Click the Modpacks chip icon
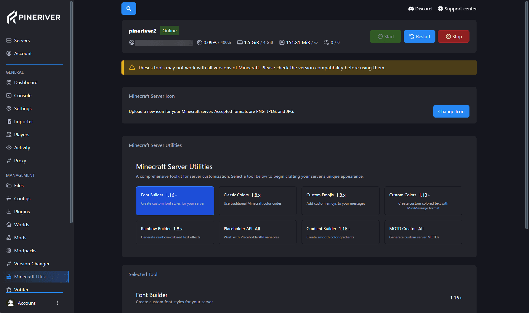The image size is (529, 313). 9,251
